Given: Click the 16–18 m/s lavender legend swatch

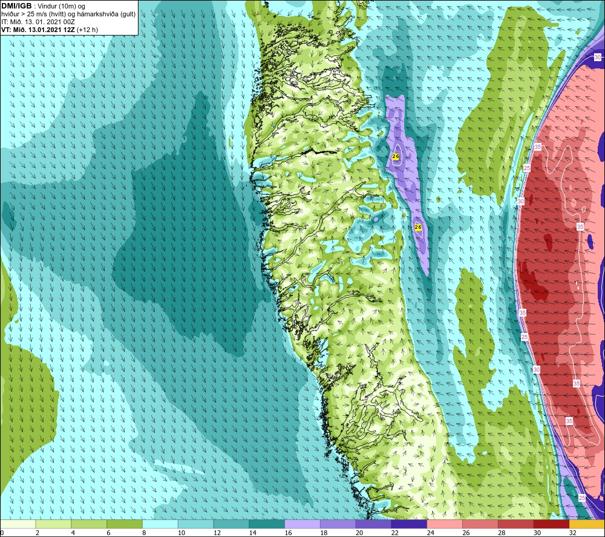Looking at the screenshot, I should (x=302, y=524).
